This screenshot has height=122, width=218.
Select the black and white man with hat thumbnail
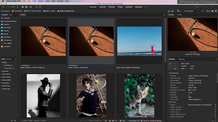click(x=43, y=96)
